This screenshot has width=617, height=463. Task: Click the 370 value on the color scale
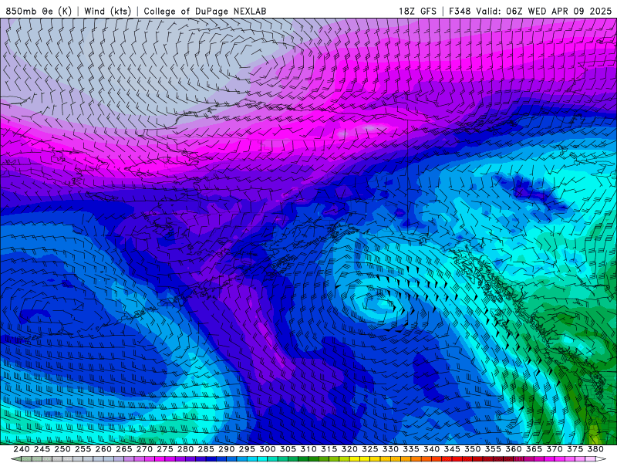point(555,449)
